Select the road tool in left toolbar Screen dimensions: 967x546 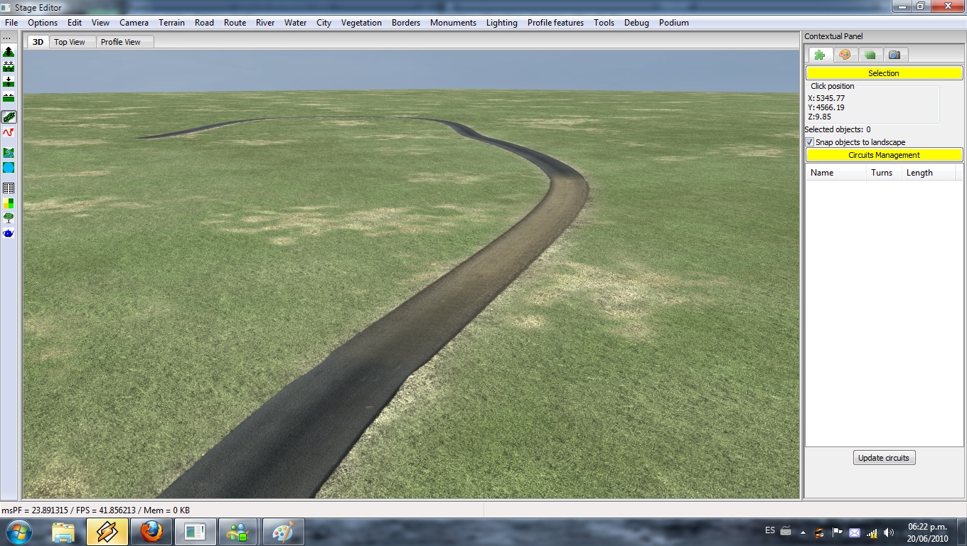(x=9, y=117)
